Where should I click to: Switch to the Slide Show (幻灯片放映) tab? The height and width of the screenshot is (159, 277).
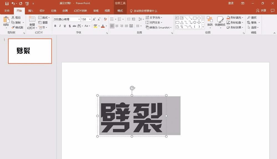coord(80,11)
